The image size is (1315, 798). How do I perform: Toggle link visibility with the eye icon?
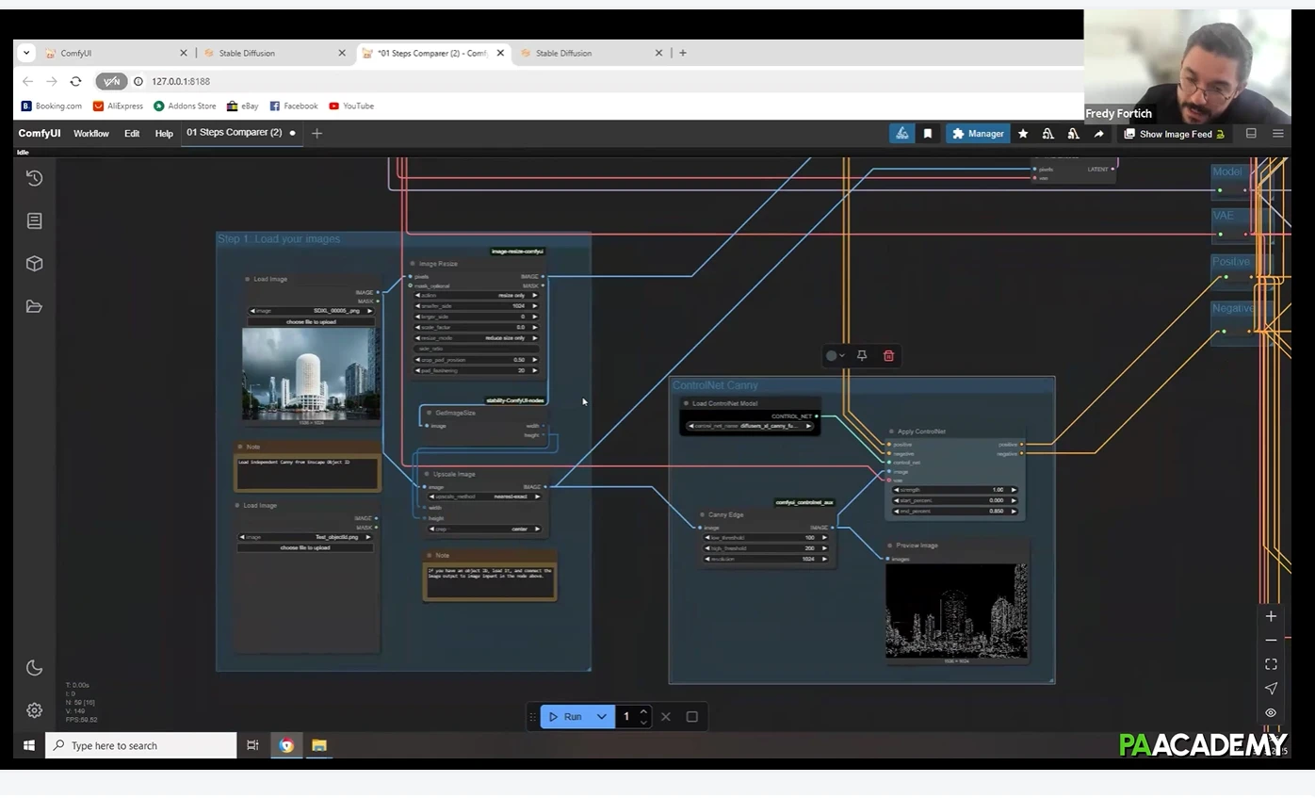(x=1271, y=712)
